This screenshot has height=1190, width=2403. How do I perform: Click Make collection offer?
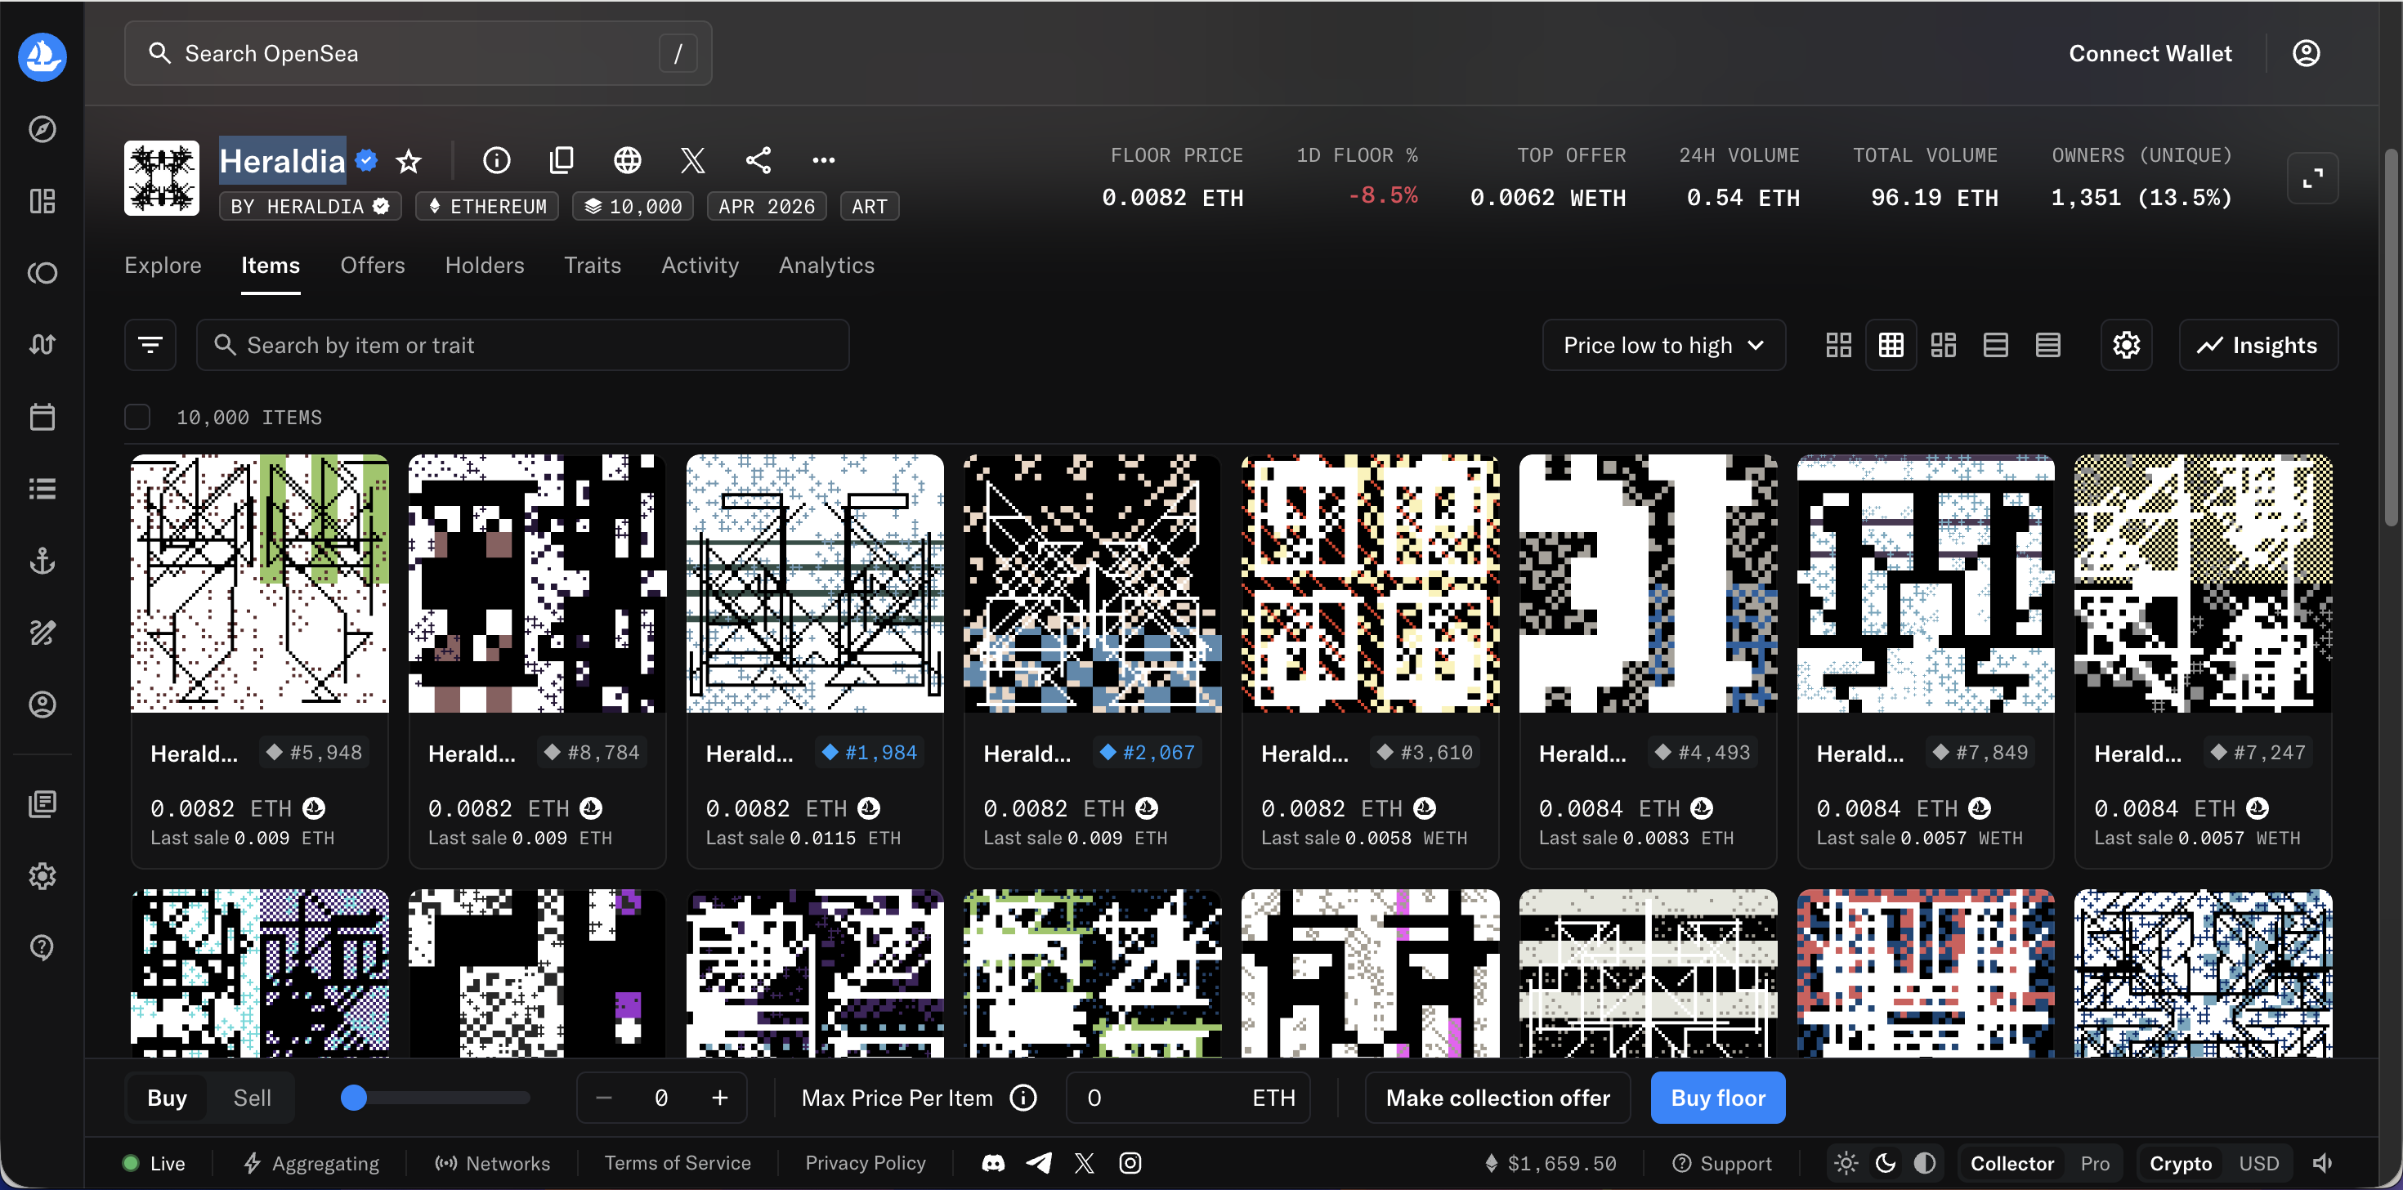1497,1098
